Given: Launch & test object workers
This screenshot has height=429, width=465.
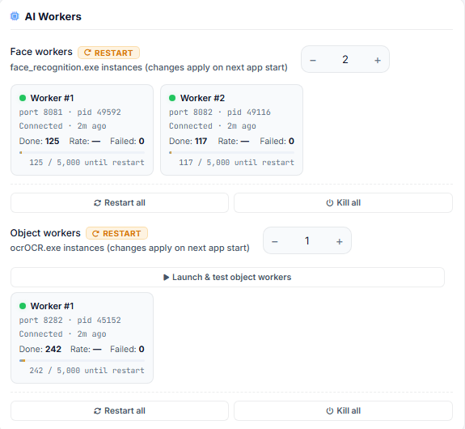Looking at the screenshot, I should click(x=227, y=277).
